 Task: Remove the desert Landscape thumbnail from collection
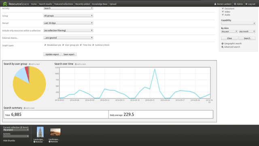point(53,142)
